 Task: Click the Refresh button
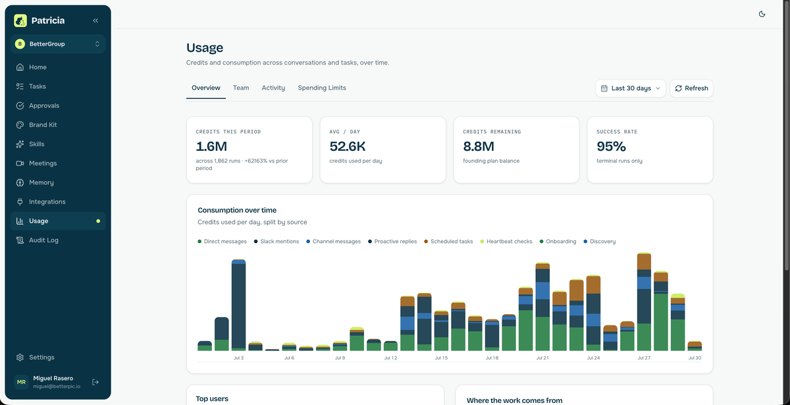691,88
